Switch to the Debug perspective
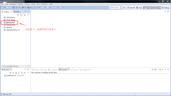This screenshot has height=96, width=171. 165,8
